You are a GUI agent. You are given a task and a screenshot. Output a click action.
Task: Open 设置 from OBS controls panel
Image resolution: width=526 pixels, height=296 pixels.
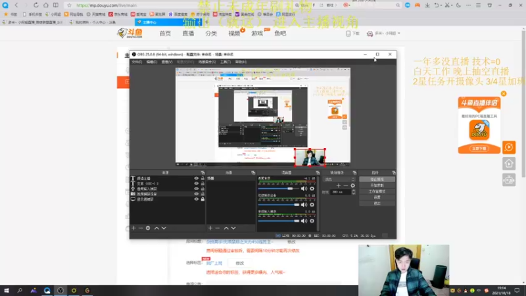377,197
